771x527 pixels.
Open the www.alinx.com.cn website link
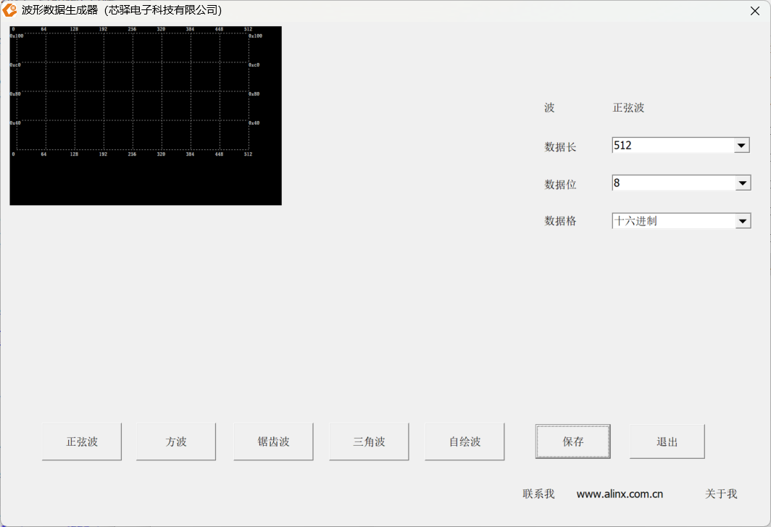(620, 494)
